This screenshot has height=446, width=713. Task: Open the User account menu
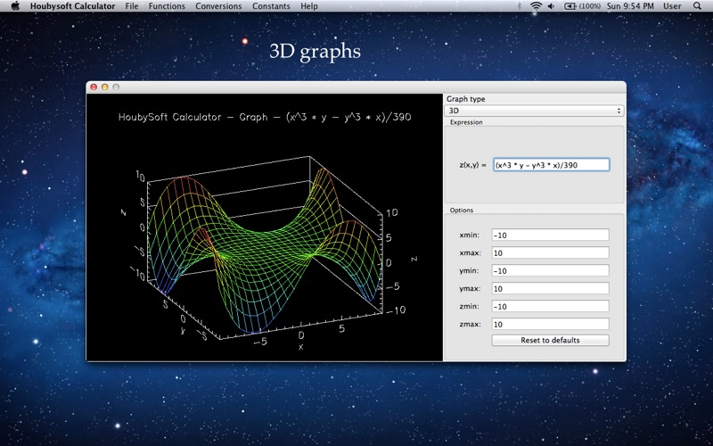[x=672, y=6]
